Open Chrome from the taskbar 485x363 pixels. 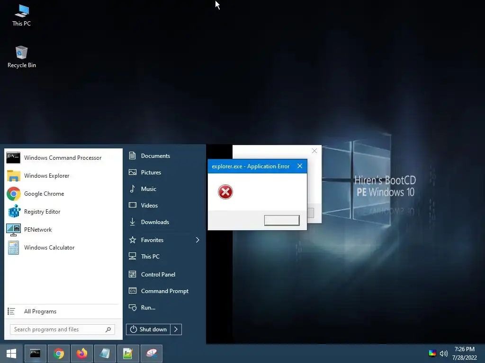[x=58, y=354]
